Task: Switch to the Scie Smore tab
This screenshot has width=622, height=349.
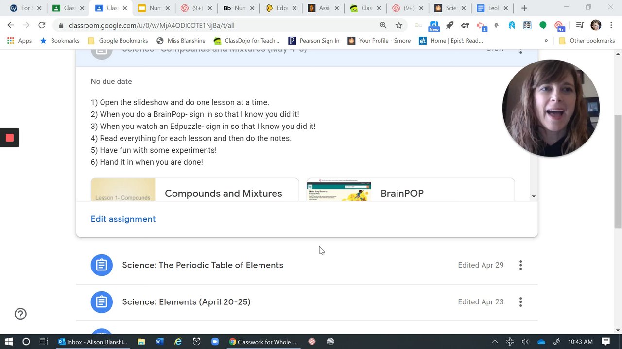Action: (449, 8)
